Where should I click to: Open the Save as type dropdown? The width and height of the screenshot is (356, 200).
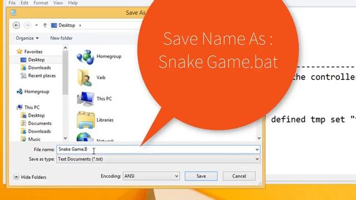coord(158,159)
